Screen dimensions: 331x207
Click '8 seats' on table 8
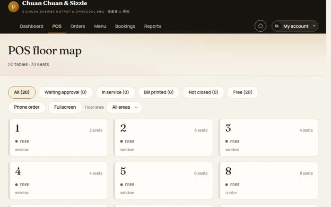coord(306,173)
